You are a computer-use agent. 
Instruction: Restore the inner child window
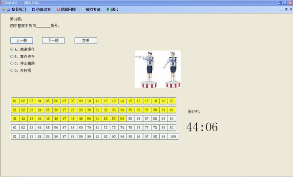pos(286,9)
